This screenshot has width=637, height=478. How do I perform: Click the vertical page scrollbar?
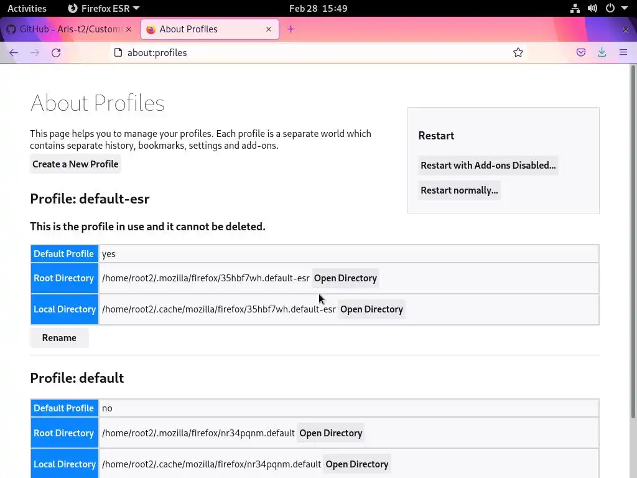(x=633, y=242)
